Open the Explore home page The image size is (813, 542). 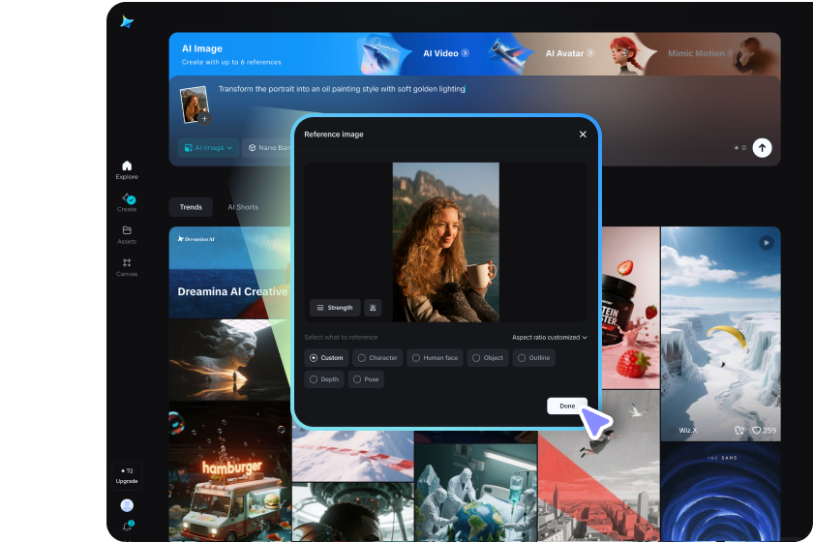click(x=127, y=169)
